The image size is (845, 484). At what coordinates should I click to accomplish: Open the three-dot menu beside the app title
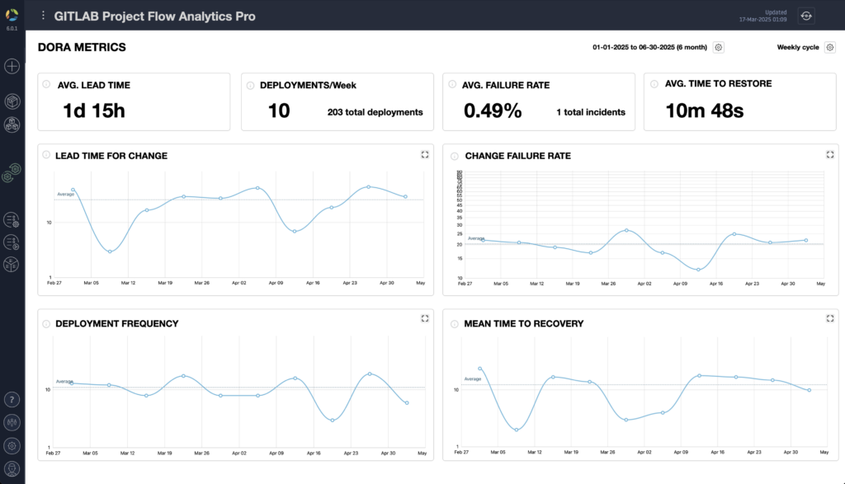43,16
